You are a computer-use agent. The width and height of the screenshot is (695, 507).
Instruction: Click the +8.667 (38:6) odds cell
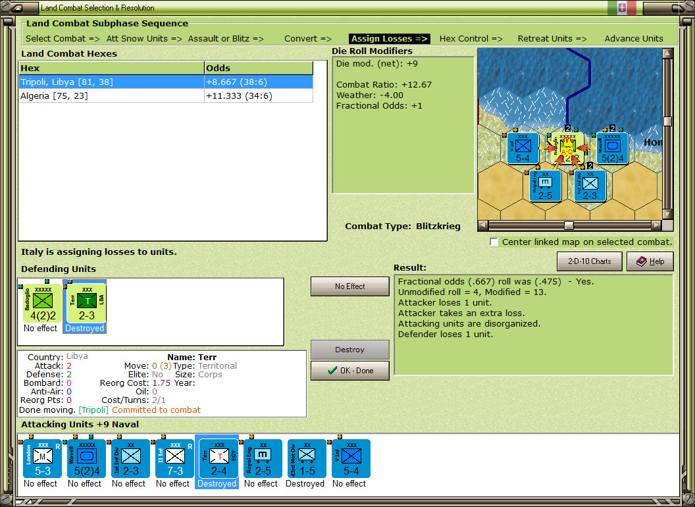(x=259, y=82)
